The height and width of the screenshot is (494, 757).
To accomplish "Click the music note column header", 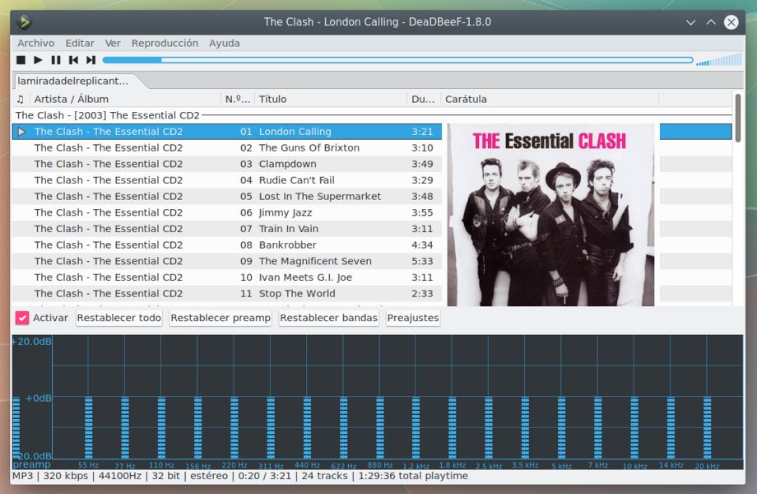I will point(21,99).
